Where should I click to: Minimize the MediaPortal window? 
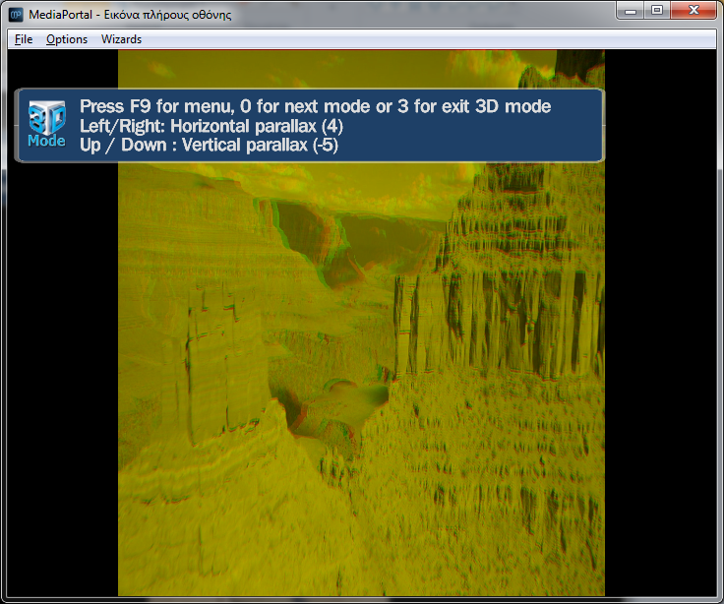click(631, 11)
